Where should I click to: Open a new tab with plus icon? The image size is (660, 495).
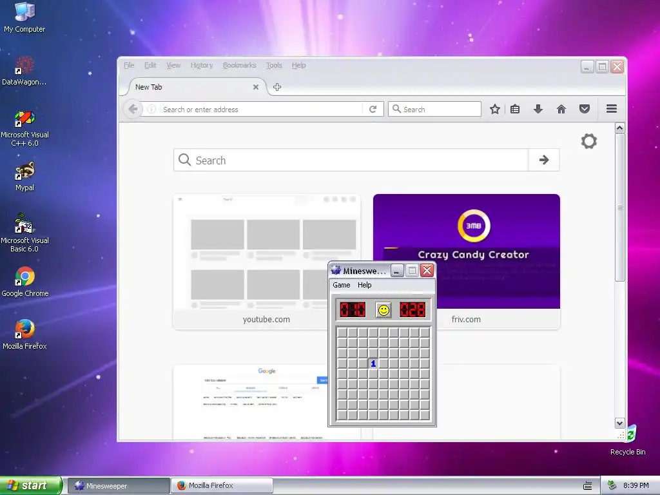pos(277,87)
